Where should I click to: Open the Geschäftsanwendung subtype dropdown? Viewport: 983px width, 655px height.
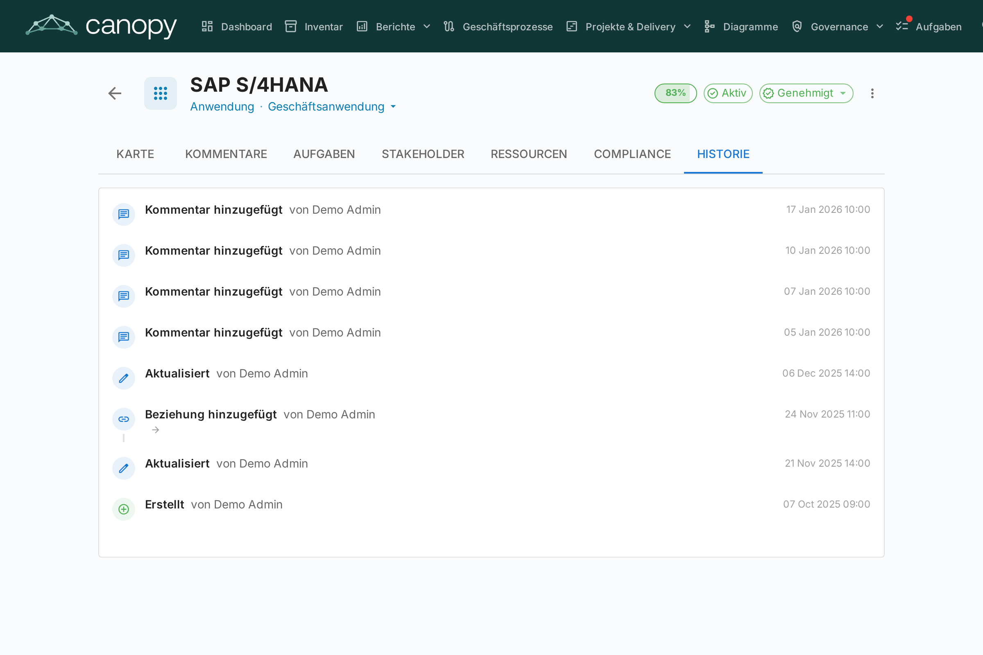[332, 106]
